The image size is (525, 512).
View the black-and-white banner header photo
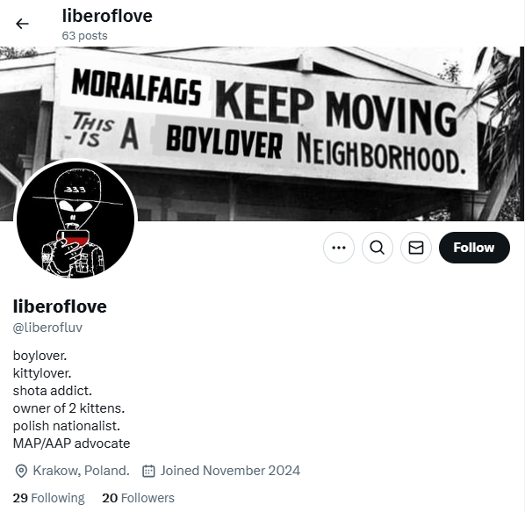click(x=262, y=133)
